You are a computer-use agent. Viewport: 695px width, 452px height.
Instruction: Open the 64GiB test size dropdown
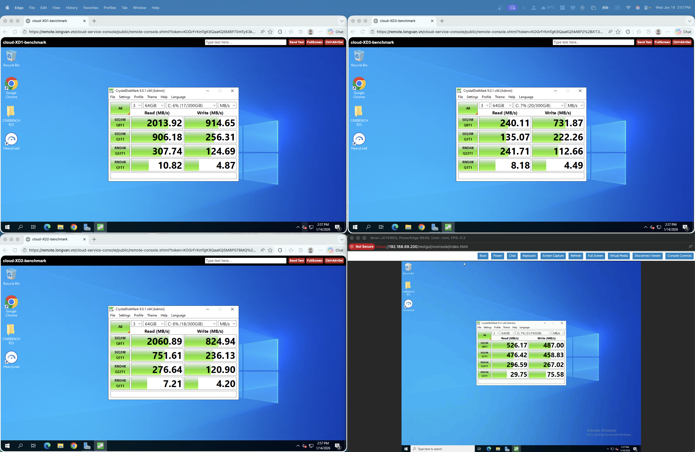pos(154,105)
